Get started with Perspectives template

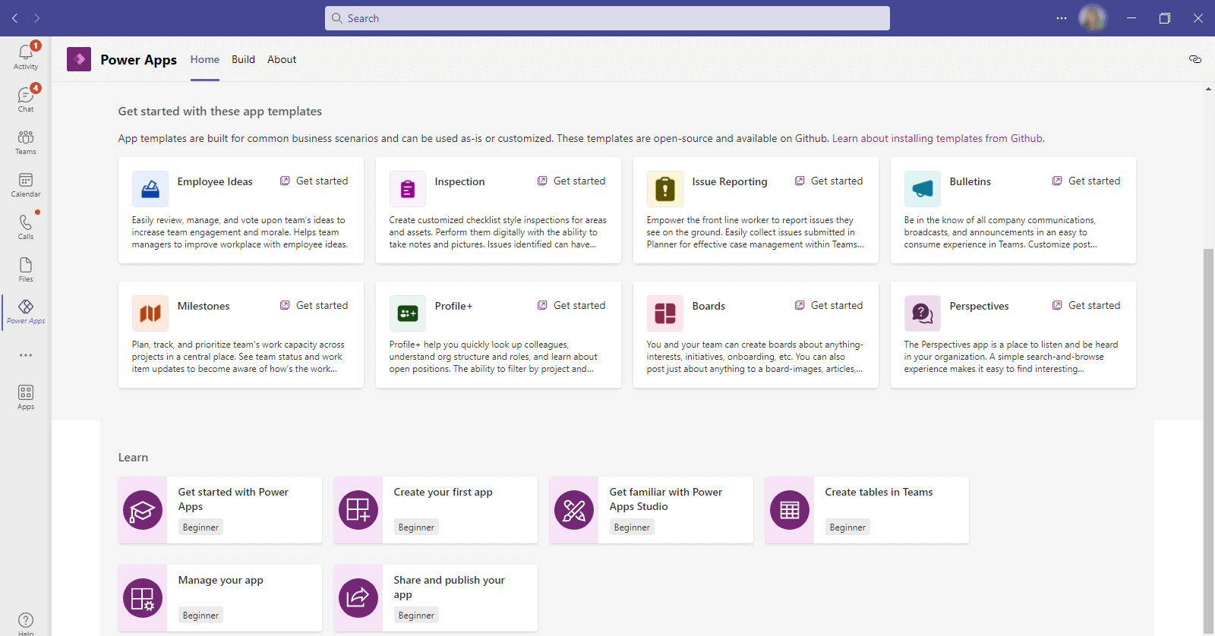coord(1087,305)
